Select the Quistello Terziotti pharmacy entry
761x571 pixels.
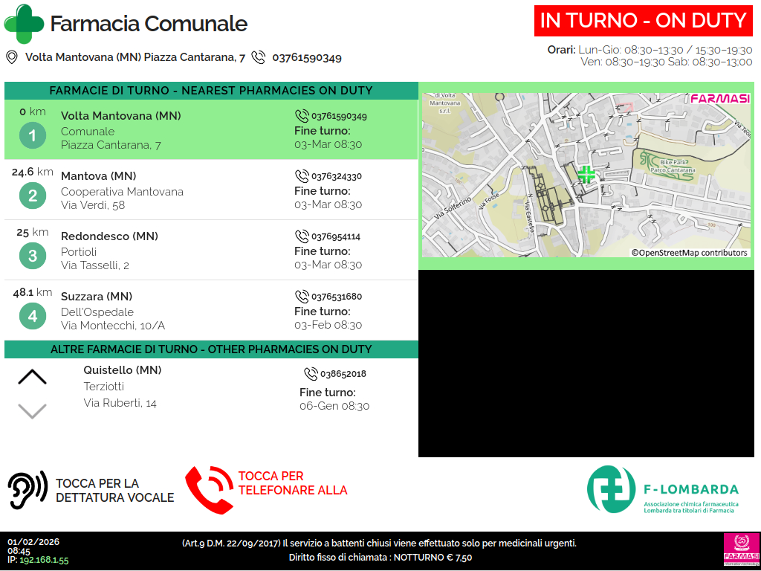coord(123,387)
